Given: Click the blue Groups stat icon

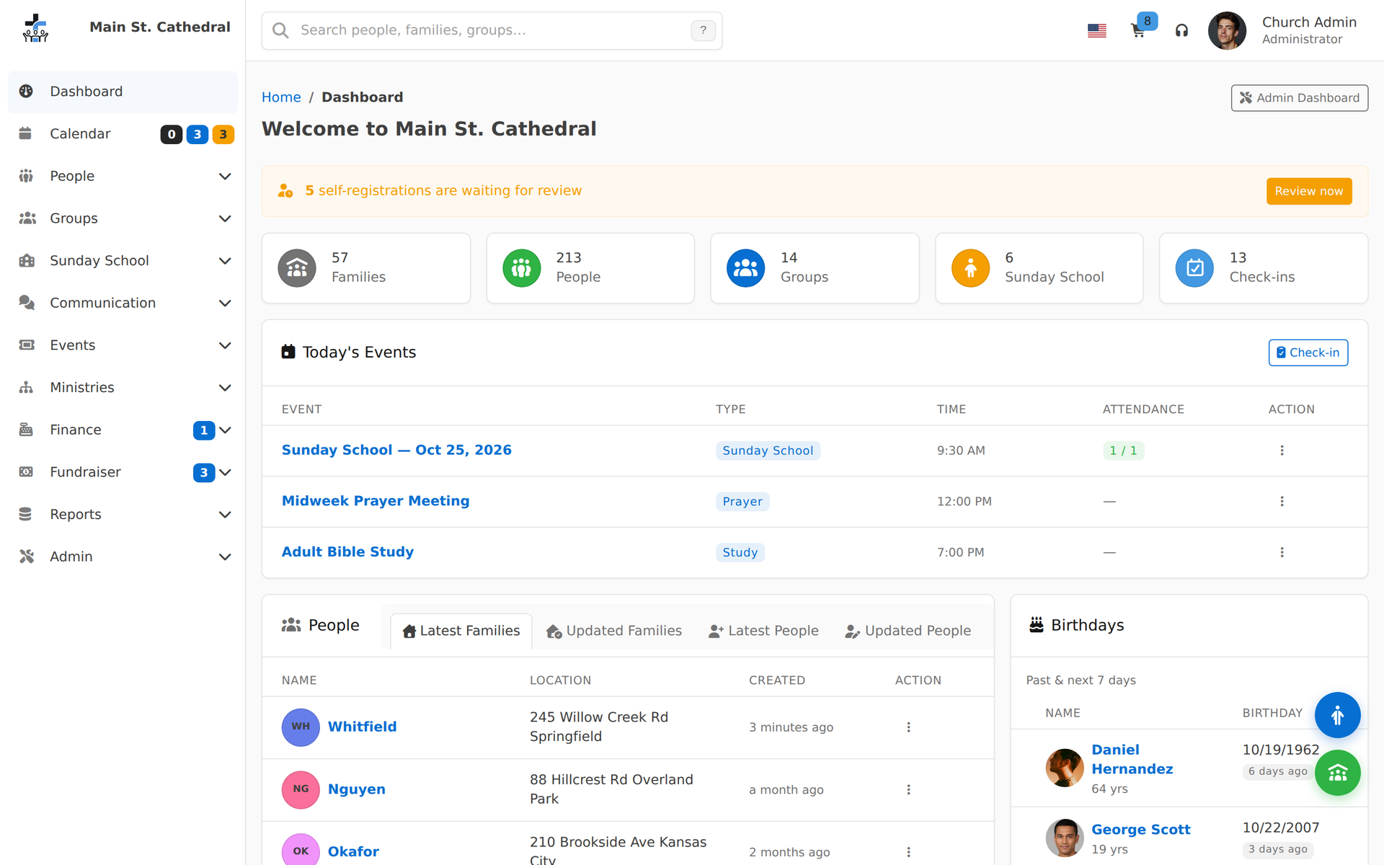Looking at the screenshot, I should coord(745,268).
